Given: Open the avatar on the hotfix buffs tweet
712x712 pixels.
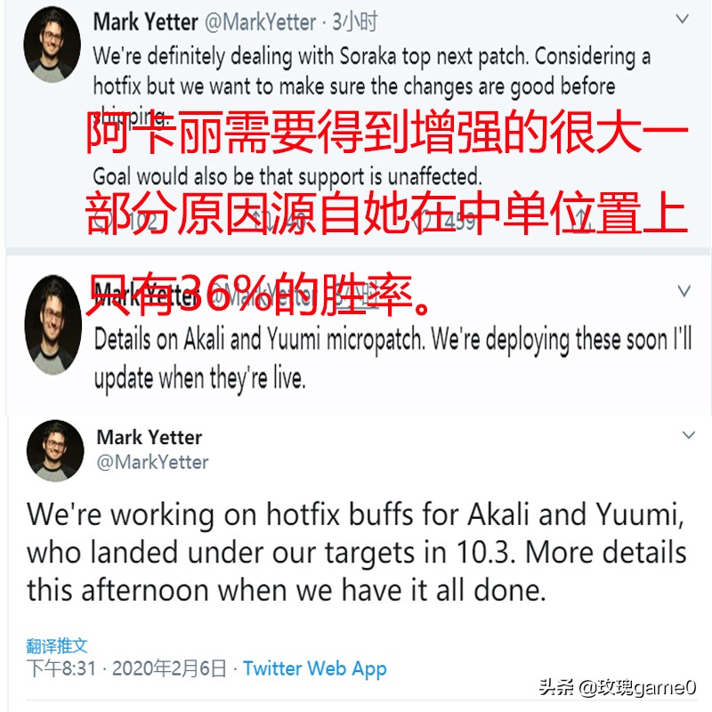Looking at the screenshot, I should pos(55,450).
